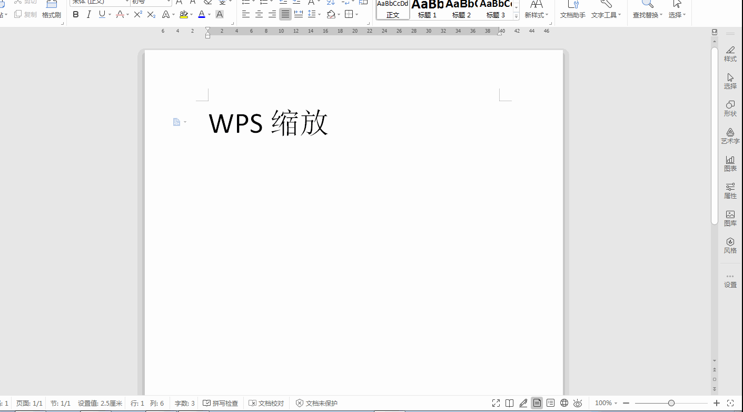Viewport: 743px width, 412px height.
Task: Open 图表 chart panel in sidebar
Action: [x=730, y=163]
